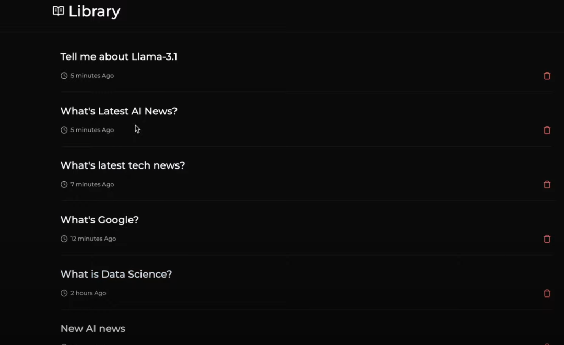Click clock icon under 'What's Latest AI News?'
564x345 pixels.
(x=64, y=130)
